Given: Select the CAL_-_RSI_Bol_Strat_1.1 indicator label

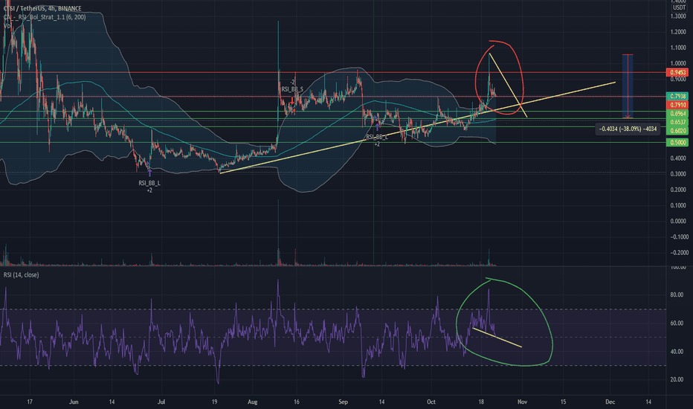Looking at the screenshot, I should tap(44, 17).
